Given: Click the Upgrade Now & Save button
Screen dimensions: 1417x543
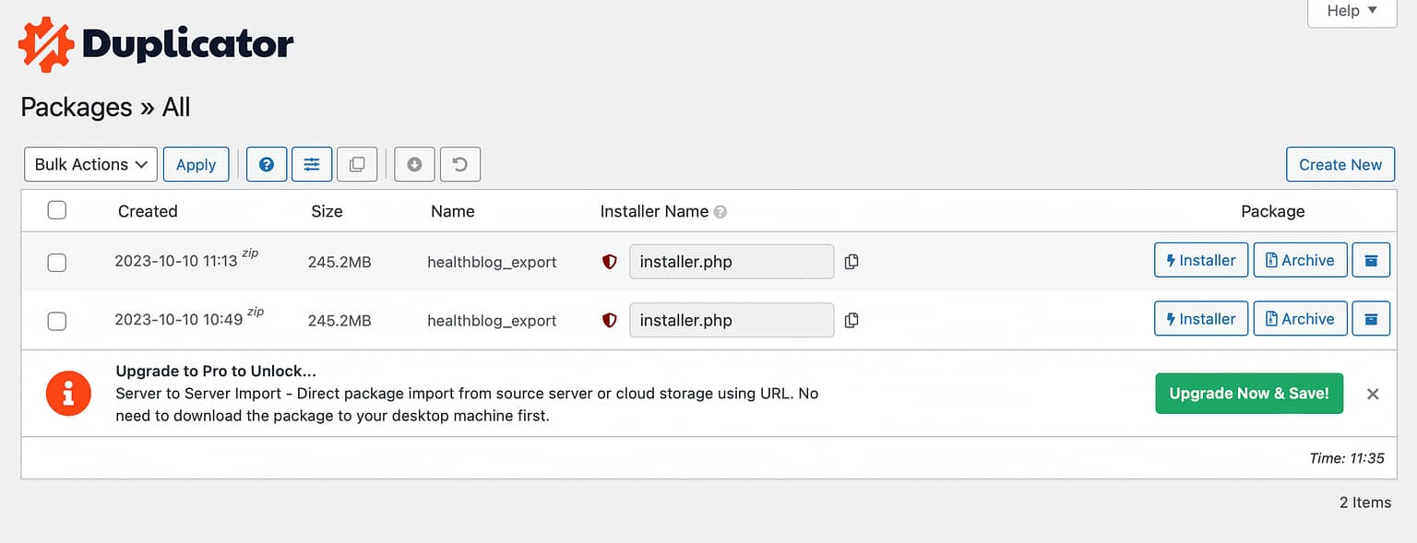Looking at the screenshot, I should click(x=1249, y=393).
